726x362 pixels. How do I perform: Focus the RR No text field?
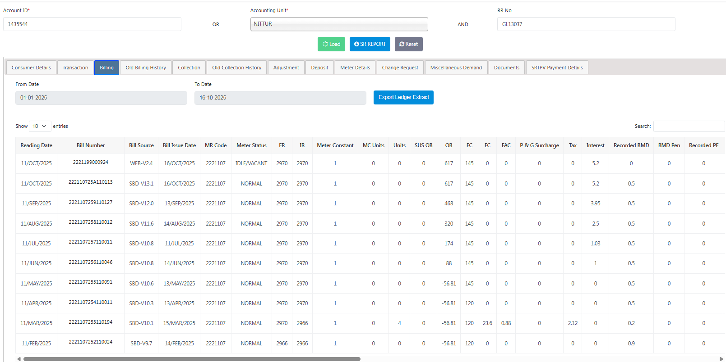point(586,24)
